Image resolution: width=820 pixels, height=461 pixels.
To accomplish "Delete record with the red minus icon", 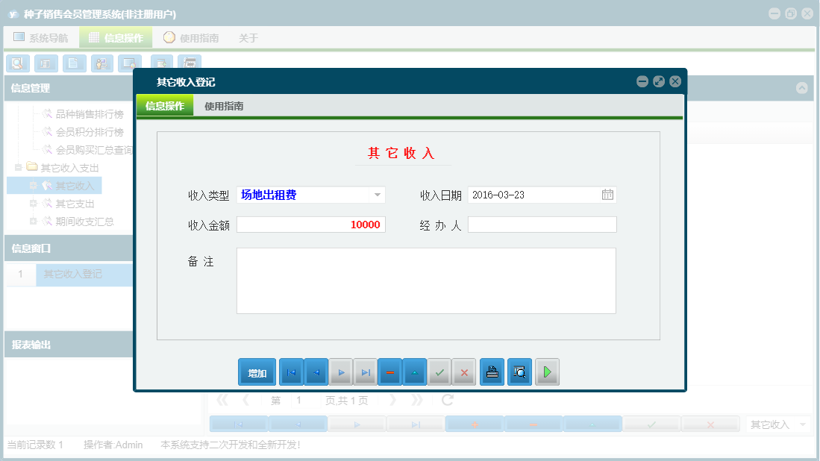I will tap(389, 371).
